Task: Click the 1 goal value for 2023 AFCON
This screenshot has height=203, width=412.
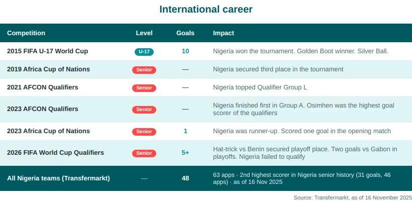Action: click(185, 131)
